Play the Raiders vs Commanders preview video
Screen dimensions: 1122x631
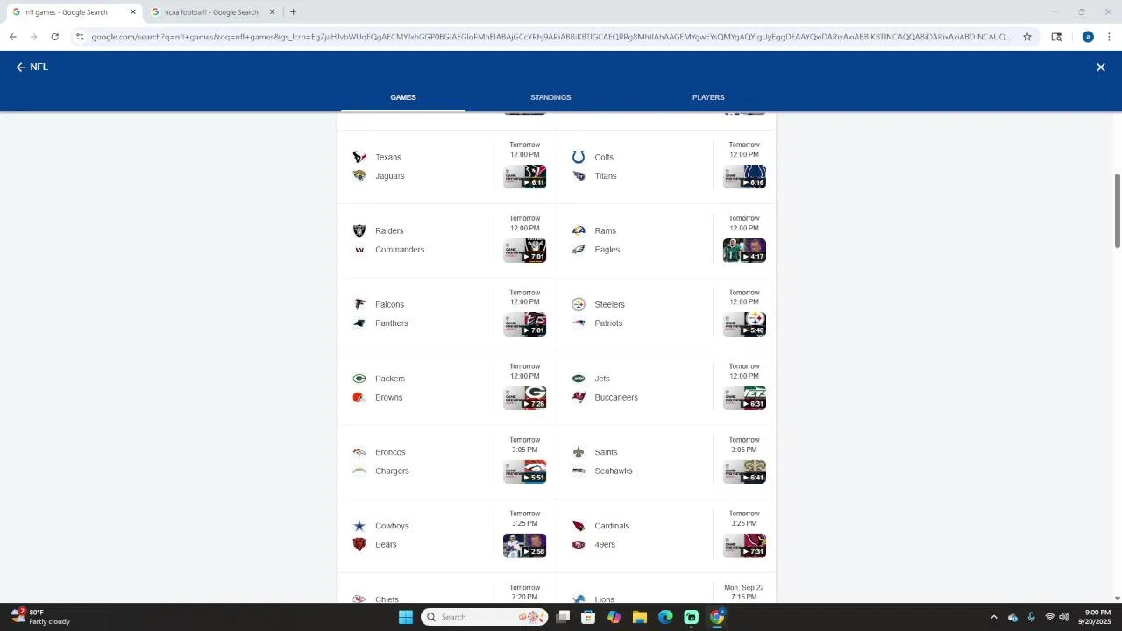point(525,251)
